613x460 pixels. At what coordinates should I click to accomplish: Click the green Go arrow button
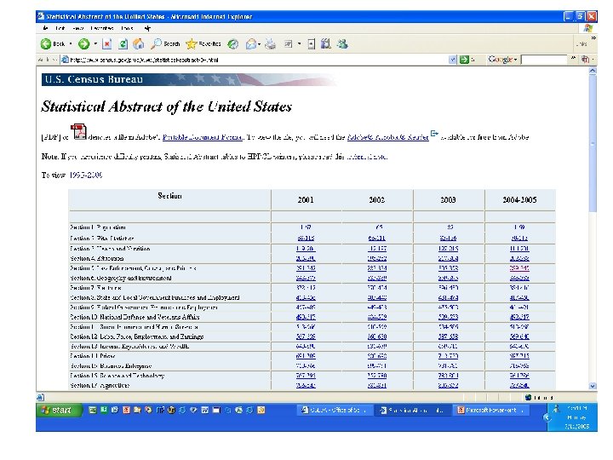click(464, 60)
